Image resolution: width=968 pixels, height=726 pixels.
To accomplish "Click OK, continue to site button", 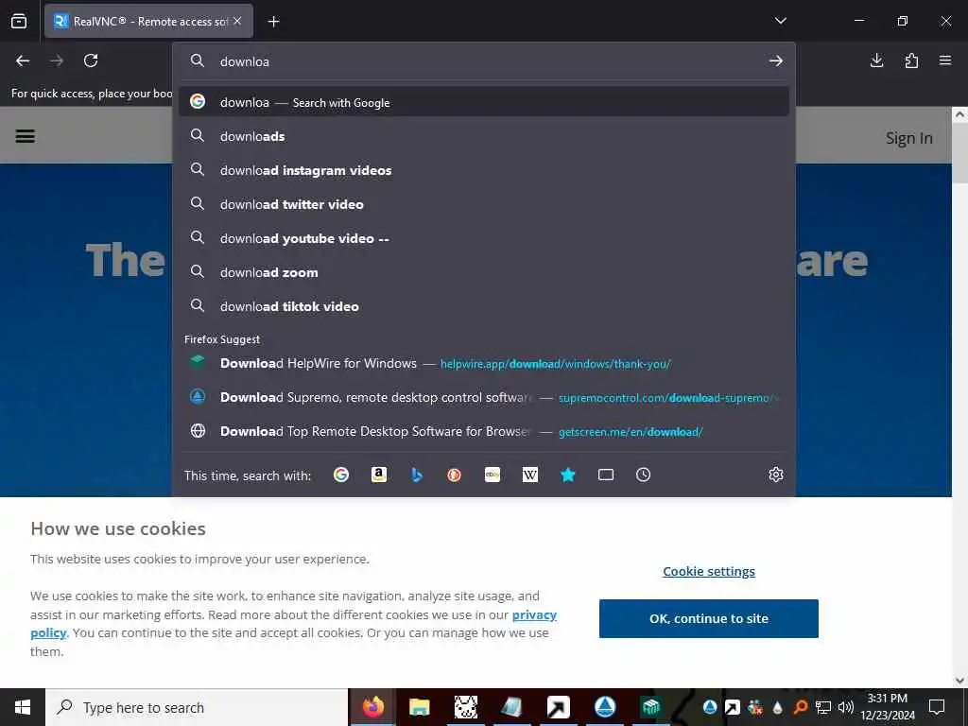I will [x=709, y=618].
